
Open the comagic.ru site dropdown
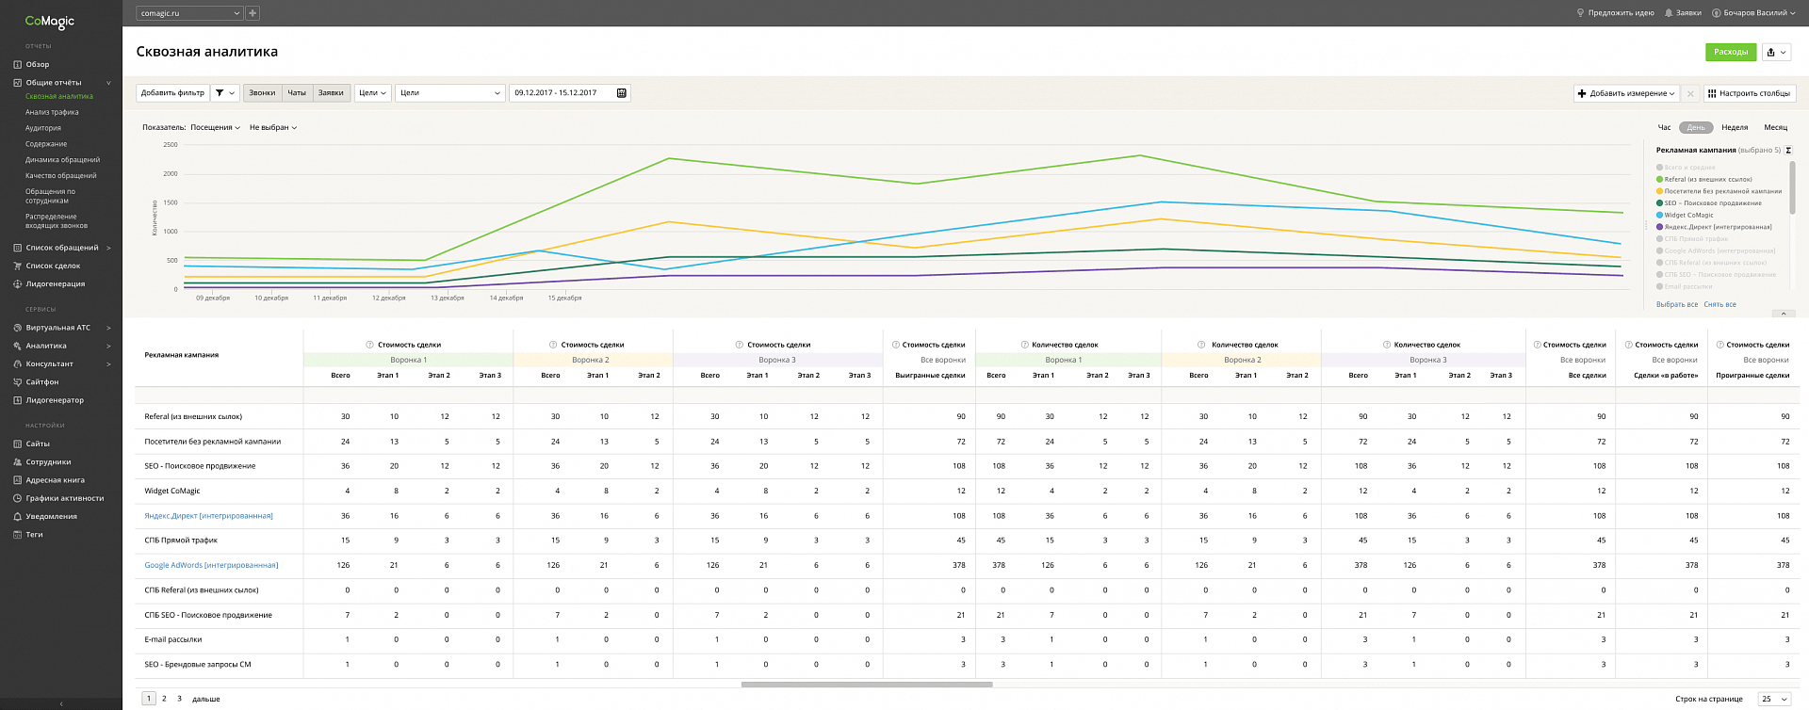(189, 13)
